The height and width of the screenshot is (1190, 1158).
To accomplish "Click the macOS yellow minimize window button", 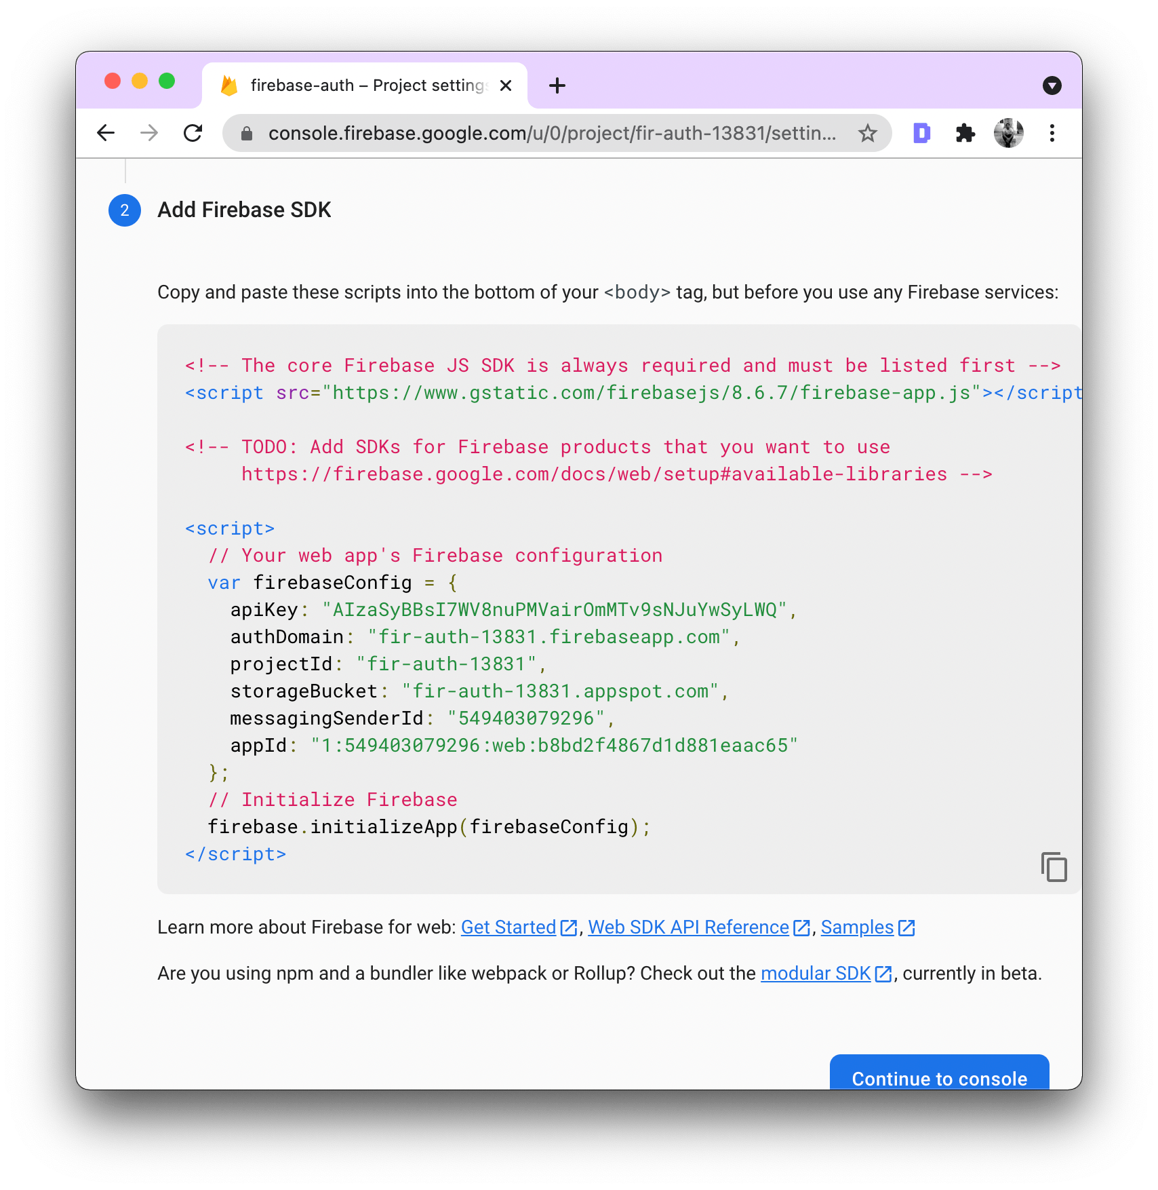I will [x=140, y=81].
